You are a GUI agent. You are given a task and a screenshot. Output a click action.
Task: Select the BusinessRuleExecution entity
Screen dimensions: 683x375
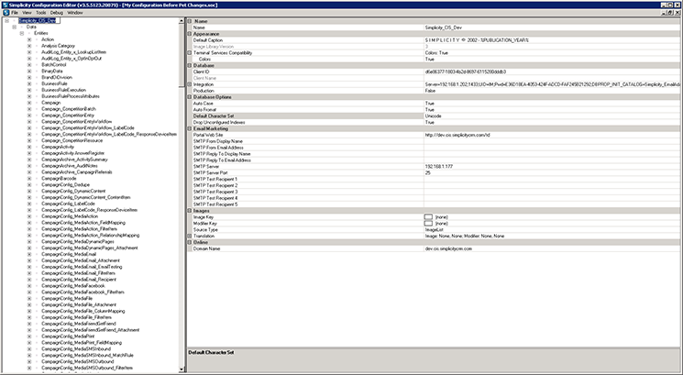(x=63, y=90)
